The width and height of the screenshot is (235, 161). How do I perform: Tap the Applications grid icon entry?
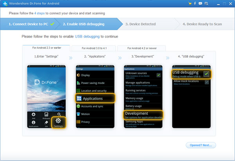point(79,98)
